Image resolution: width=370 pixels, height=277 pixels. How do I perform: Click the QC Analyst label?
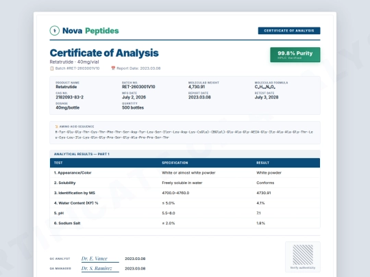pyautogui.click(x=60, y=259)
